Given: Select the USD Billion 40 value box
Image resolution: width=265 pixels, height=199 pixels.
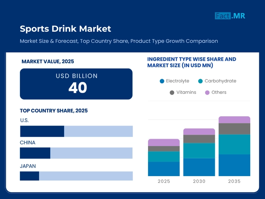Looking at the screenshot, I should 76,84.
